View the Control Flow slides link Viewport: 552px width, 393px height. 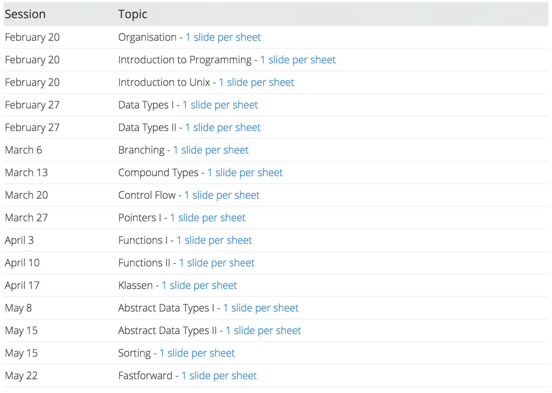[222, 195]
